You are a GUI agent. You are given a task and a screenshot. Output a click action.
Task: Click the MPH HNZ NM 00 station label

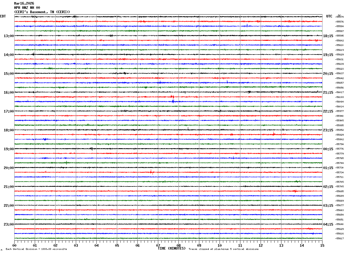(27, 8)
